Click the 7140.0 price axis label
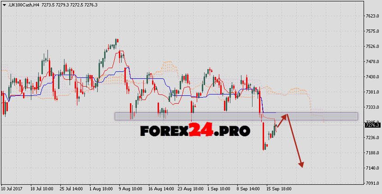The width and height of the screenshot is (382, 194). click(372, 168)
